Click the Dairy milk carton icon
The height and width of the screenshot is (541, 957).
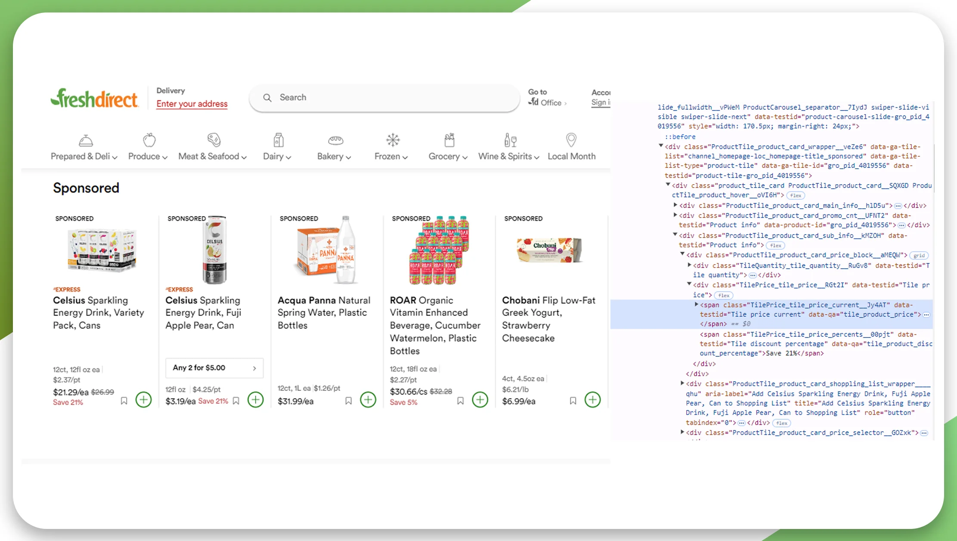(x=279, y=140)
